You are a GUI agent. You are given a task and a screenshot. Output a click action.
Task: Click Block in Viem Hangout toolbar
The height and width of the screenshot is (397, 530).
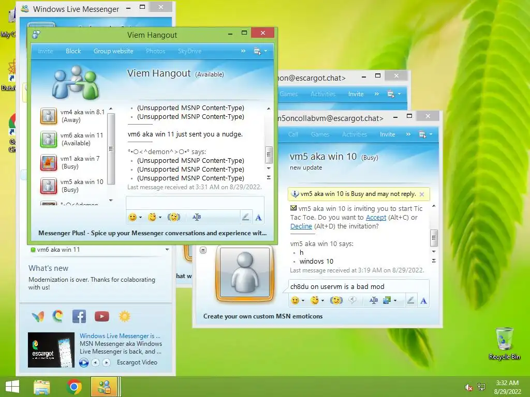coord(73,51)
